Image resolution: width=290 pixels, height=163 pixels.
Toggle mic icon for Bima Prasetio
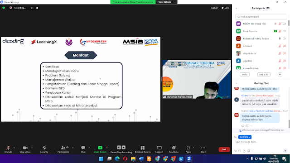tap(280, 31)
